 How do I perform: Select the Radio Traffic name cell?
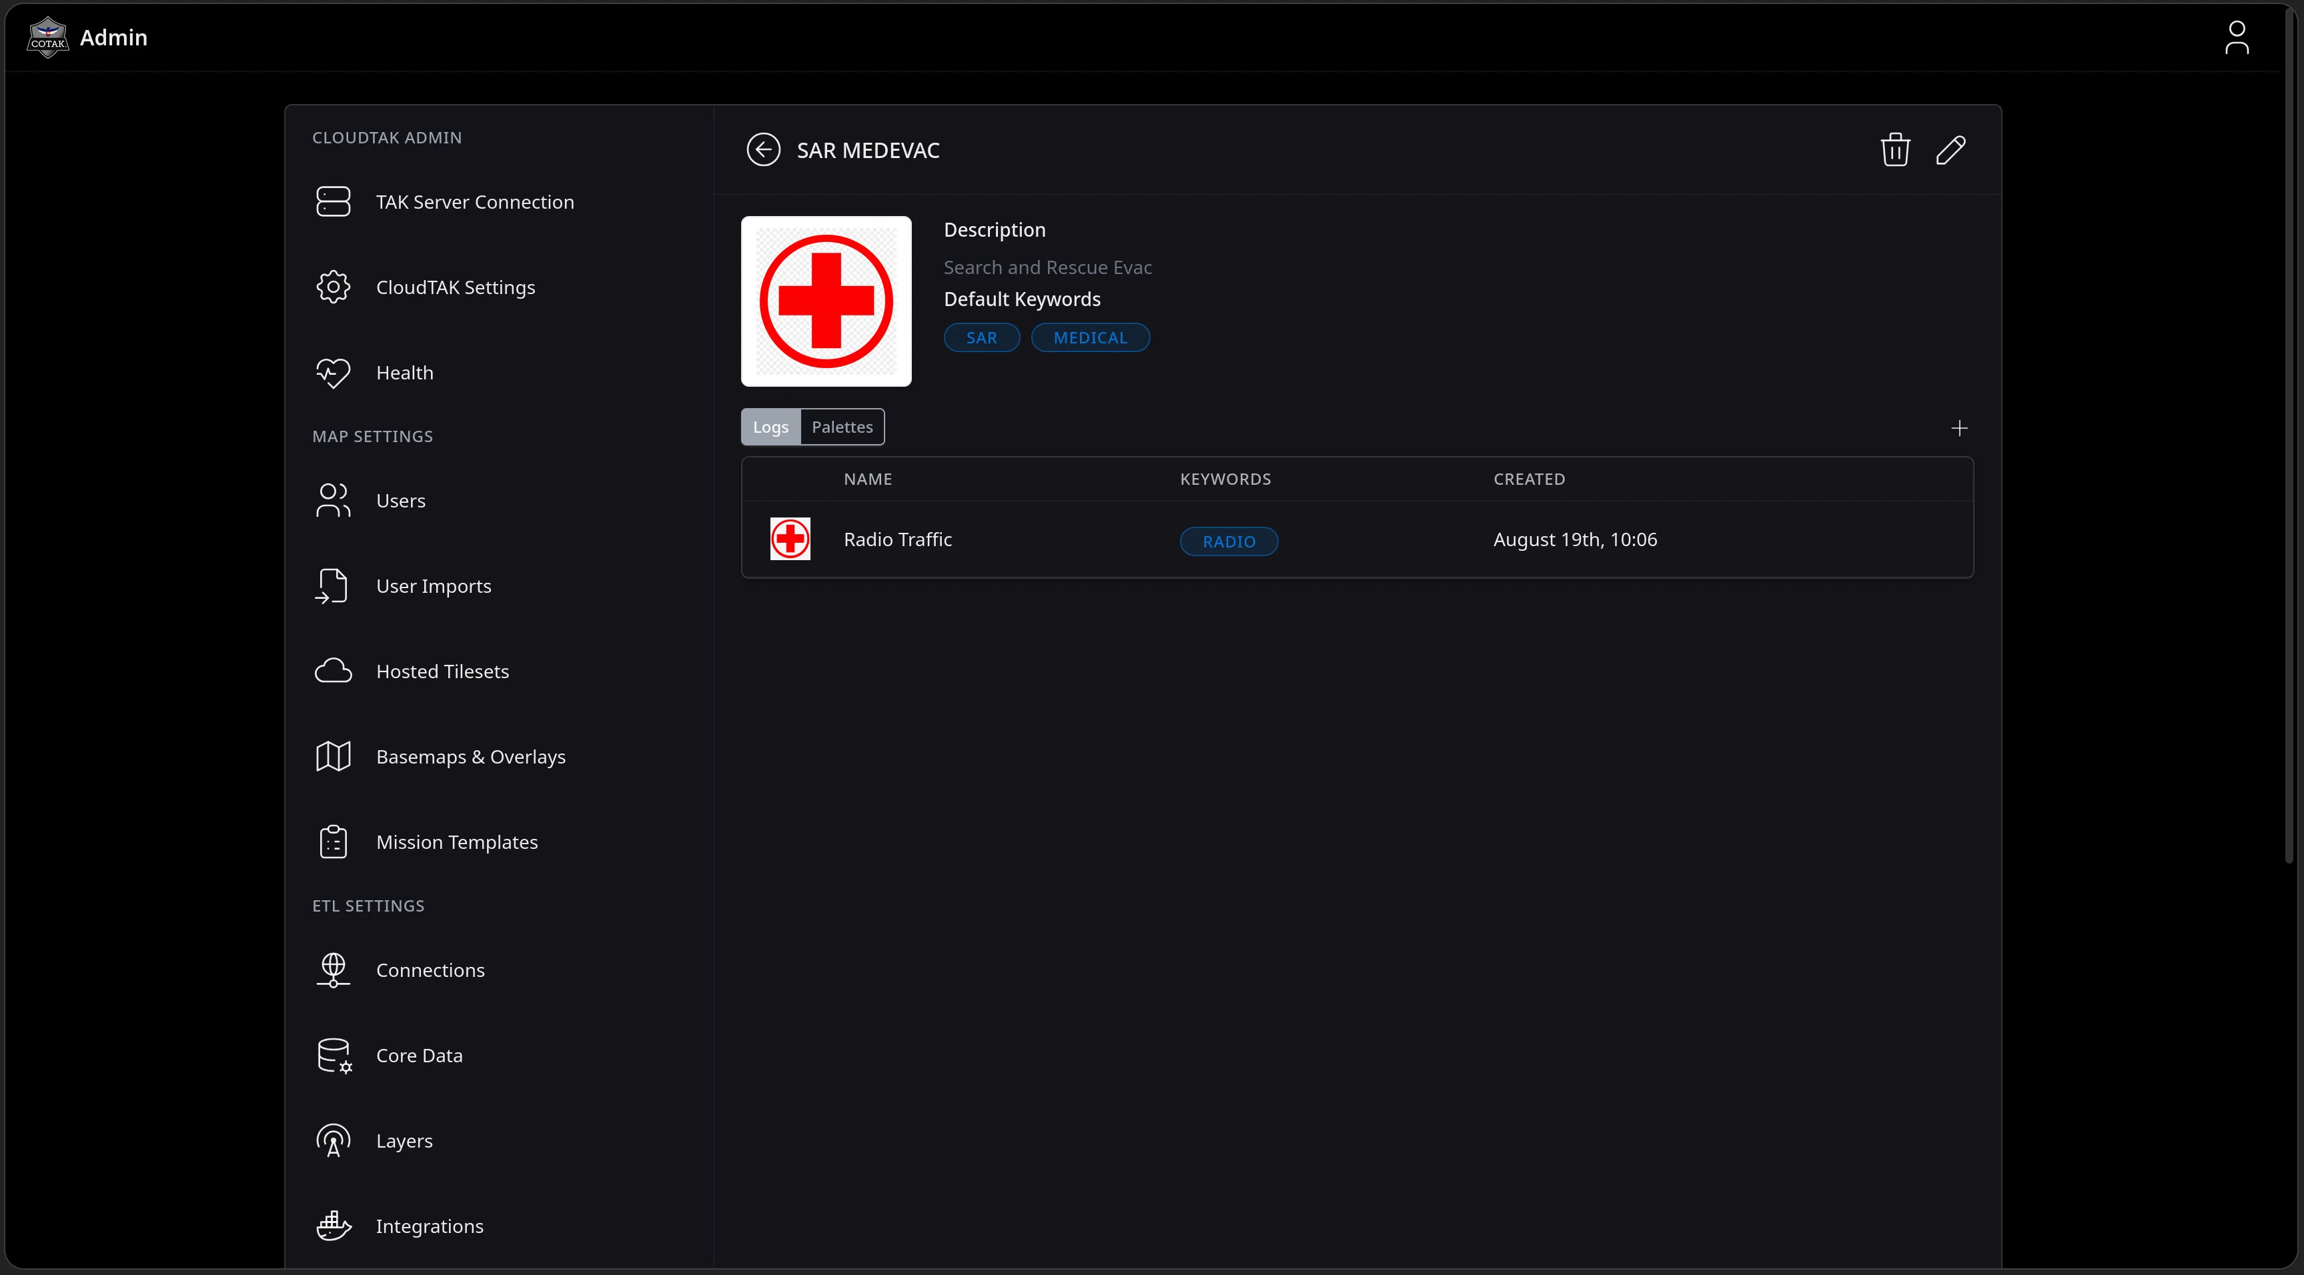point(897,540)
